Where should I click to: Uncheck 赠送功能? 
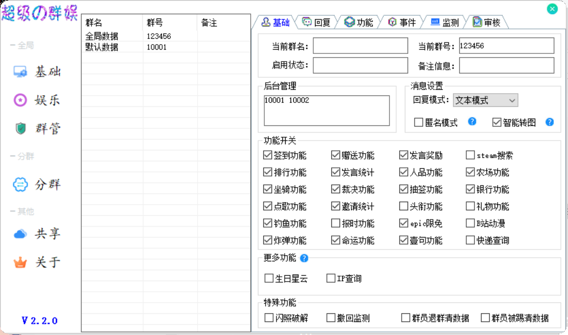[x=336, y=155]
